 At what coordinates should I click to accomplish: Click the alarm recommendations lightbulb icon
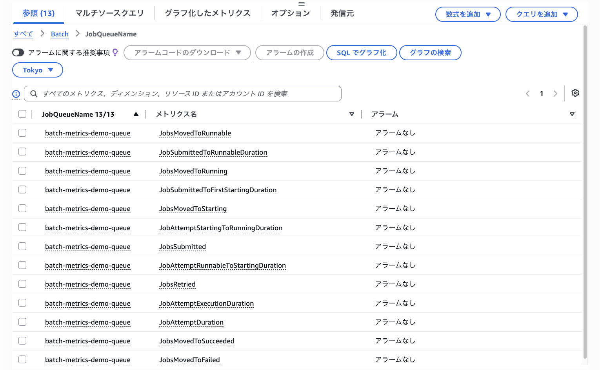pos(115,52)
